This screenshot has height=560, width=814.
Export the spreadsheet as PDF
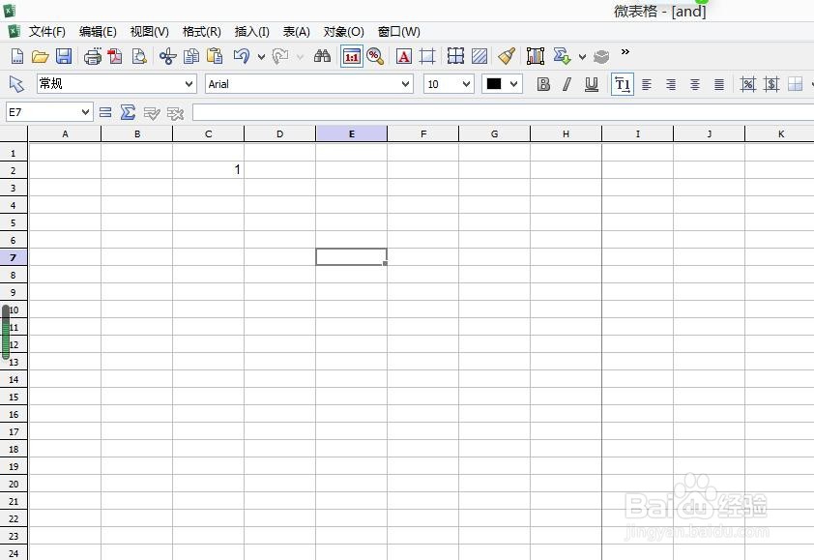[115, 56]
